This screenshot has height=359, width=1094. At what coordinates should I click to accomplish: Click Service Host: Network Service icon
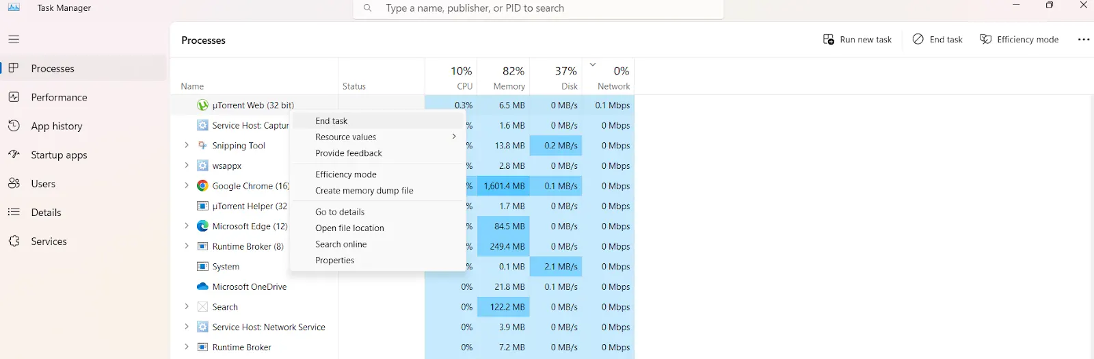[202, 327]
